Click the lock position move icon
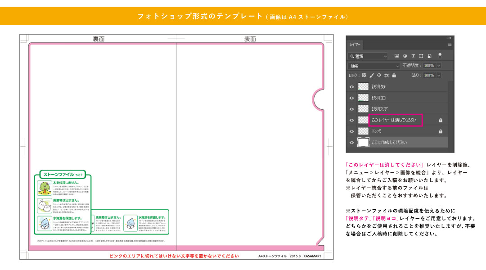This screenshot has height=270, width=486. pyautogui.click(x=379, y=76)
